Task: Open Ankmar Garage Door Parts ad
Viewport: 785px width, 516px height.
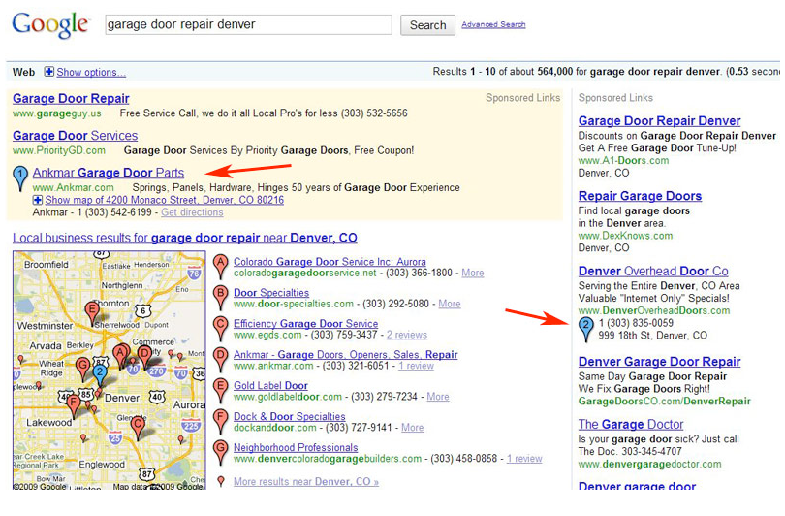Action: pyautogui.click(x=109, y=173)
